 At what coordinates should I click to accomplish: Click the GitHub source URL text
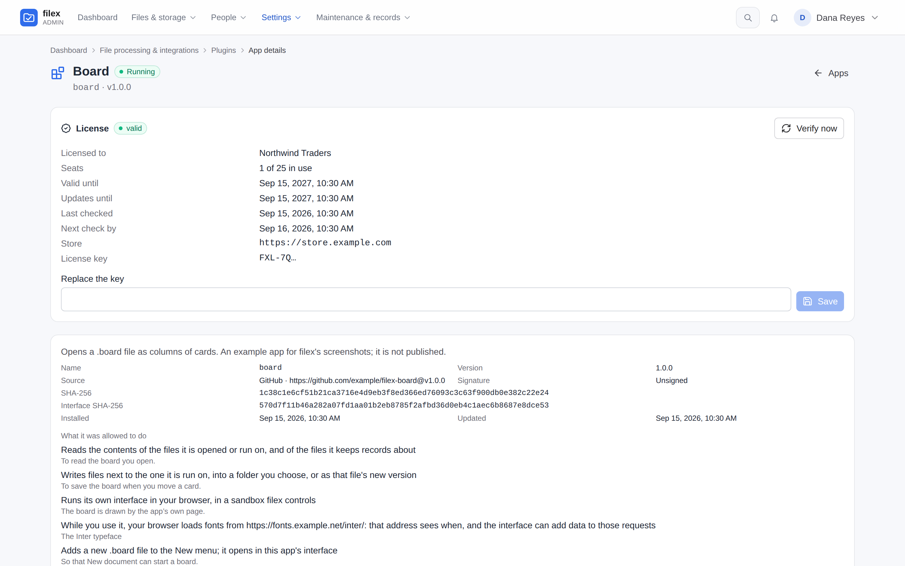click(367, 380)
